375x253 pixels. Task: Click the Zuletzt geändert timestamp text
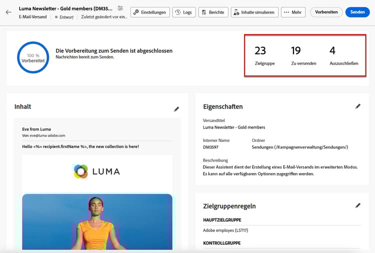104,17
